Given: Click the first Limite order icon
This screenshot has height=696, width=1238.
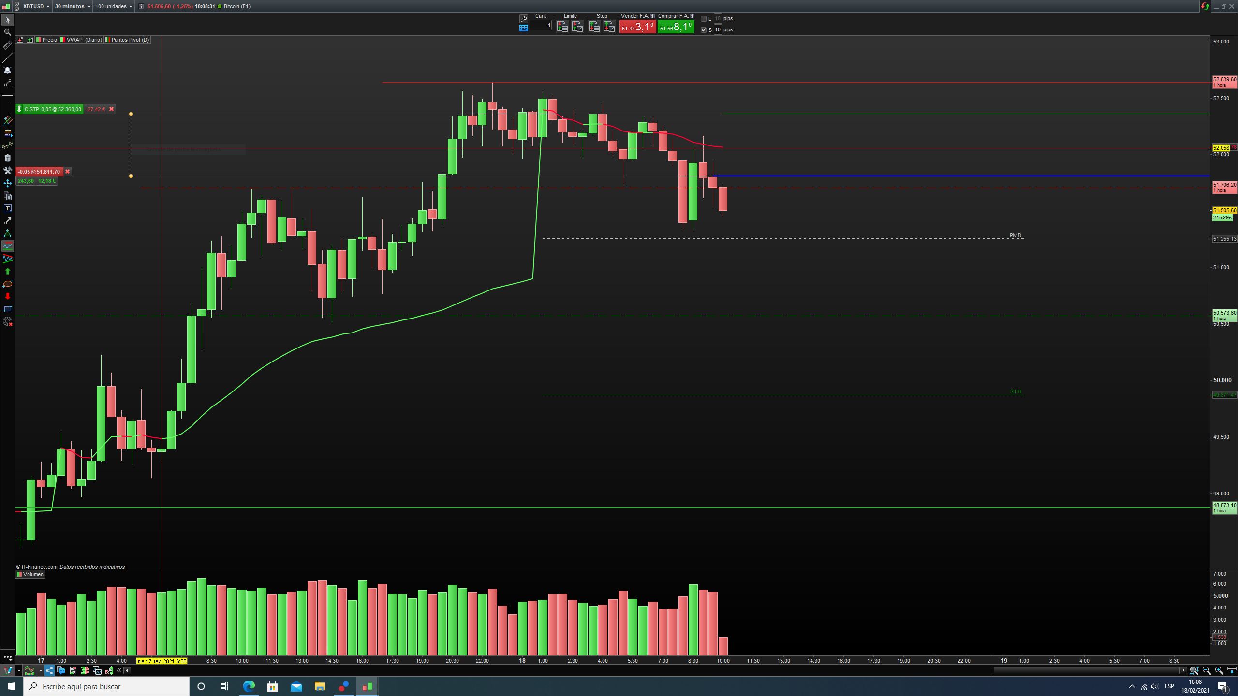Looking at the screenshot, I should click(x=562, y=27).
